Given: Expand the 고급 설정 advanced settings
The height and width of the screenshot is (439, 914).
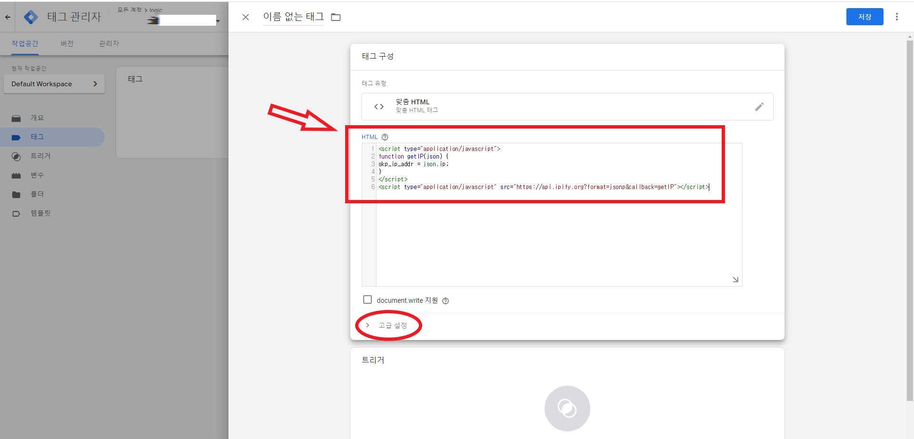Looking at the screenshot, I should point(386,325).
